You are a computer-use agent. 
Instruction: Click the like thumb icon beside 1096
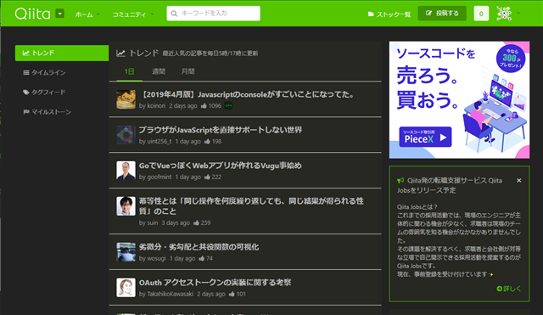(204, 105)
